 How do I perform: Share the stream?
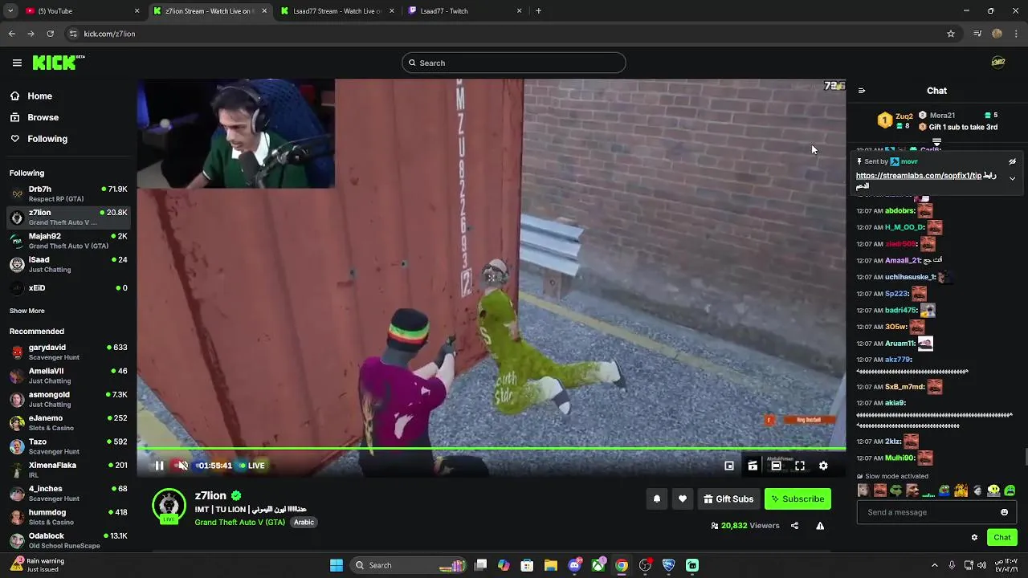pyautogui.click(x=794, y=526)
